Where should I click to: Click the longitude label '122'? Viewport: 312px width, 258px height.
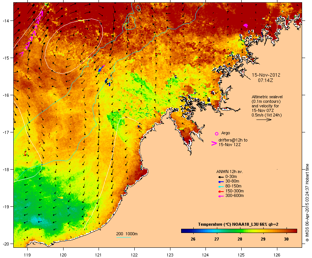coord(134,255)
